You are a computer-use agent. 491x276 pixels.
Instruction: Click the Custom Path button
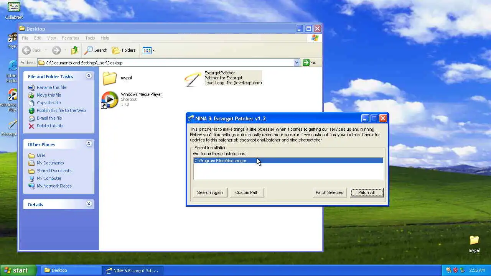point(247,192)
